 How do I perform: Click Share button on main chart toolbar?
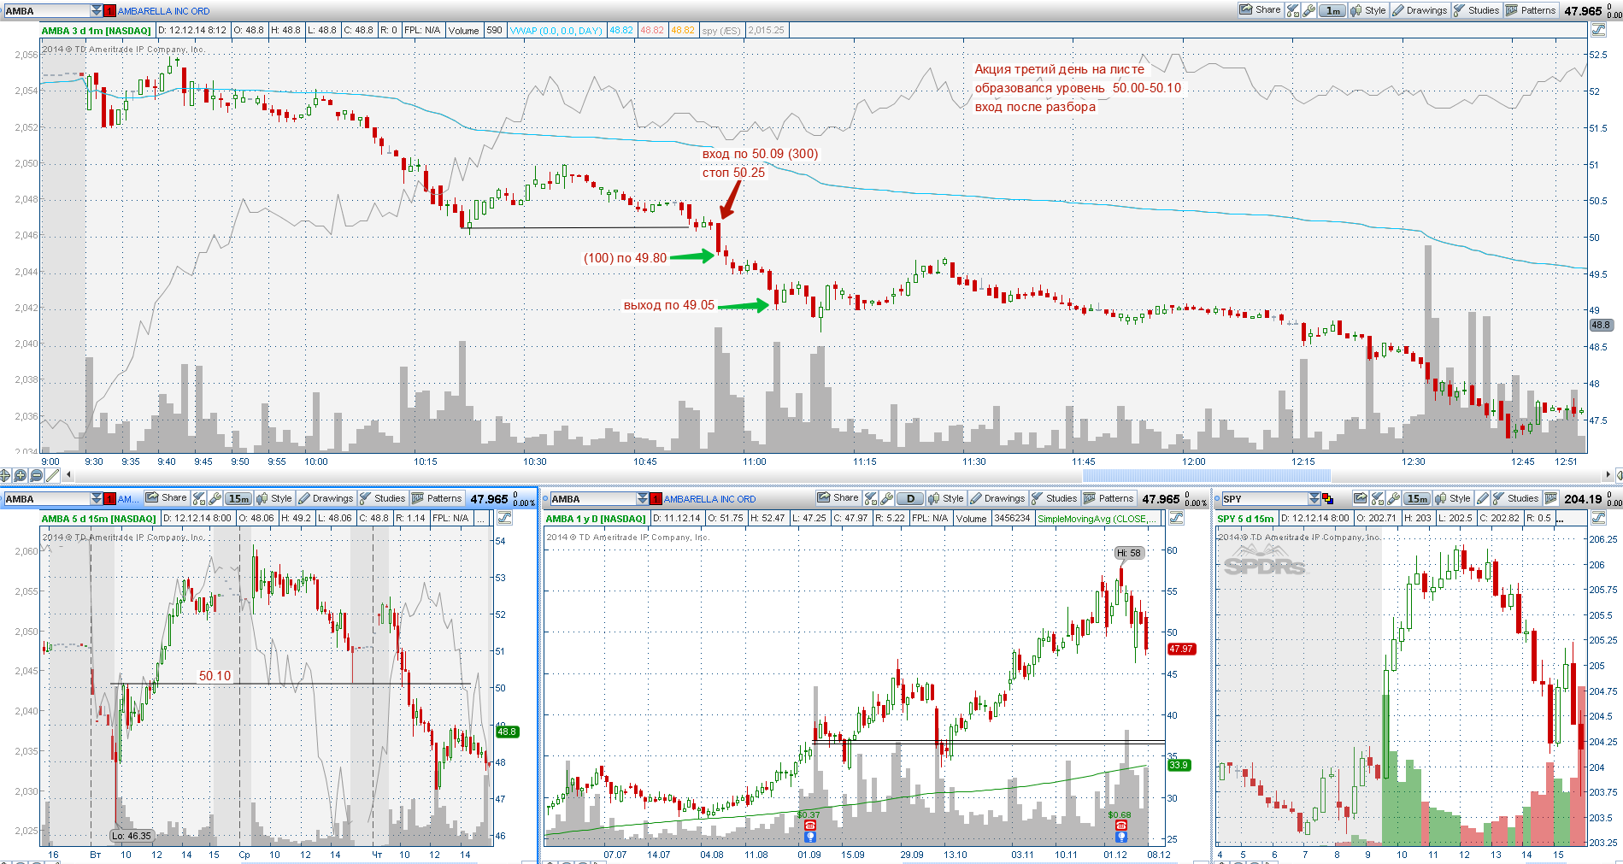(x=1260, y=10)
